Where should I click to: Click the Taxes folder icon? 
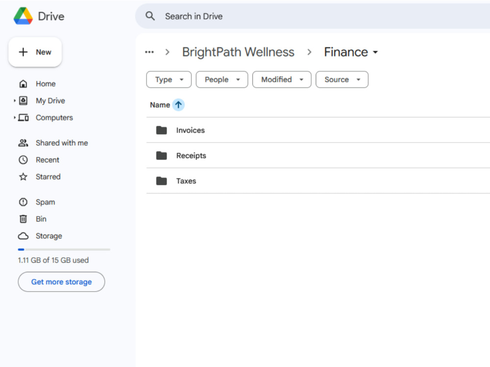coord(161,181)
